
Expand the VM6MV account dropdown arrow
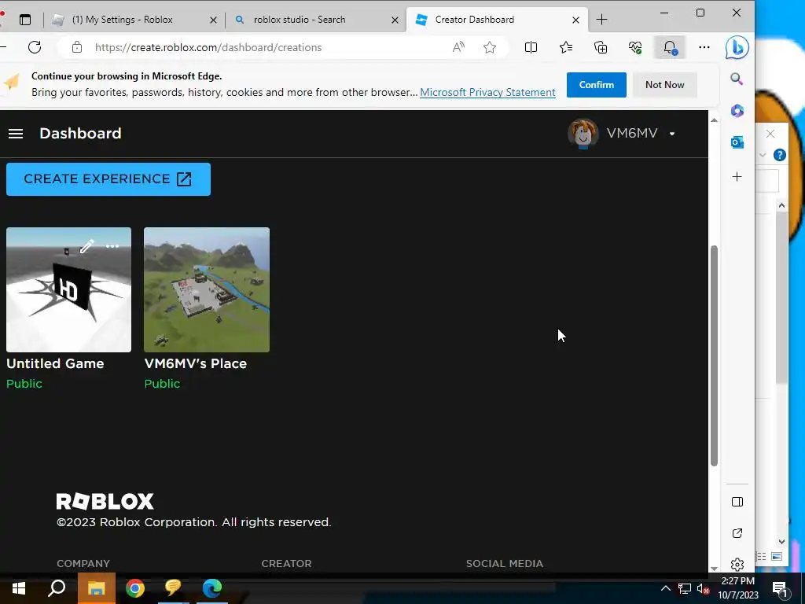click(672, 134)
